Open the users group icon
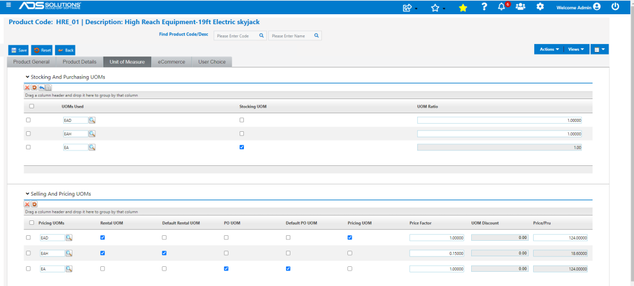The width and height of the screenshot is (634, 286). pos(520,7)
